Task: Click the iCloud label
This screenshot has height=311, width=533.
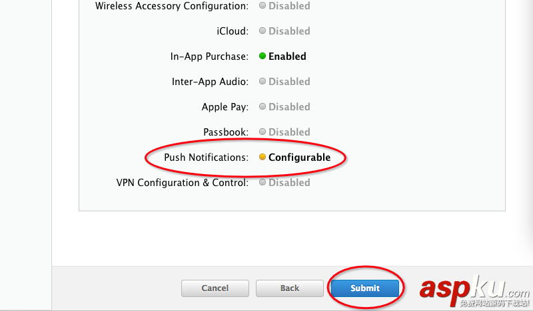Action: (233, 31)
